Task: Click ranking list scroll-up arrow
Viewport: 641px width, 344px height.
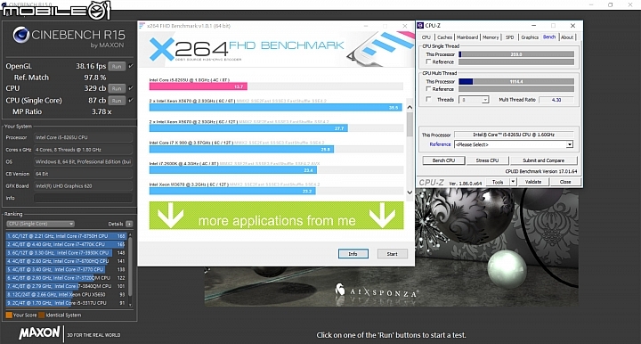Action: coord(130,234)
